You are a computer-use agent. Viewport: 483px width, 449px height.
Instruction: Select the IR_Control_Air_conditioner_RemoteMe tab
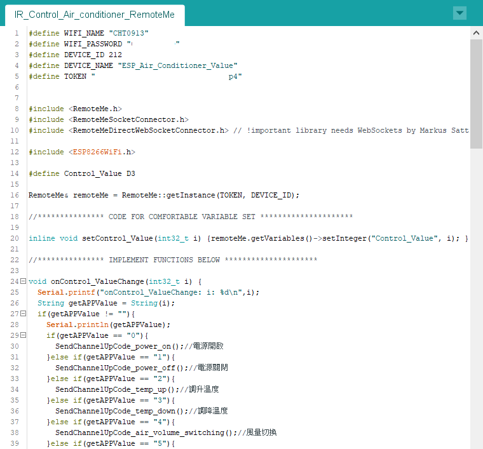[94, 14]
